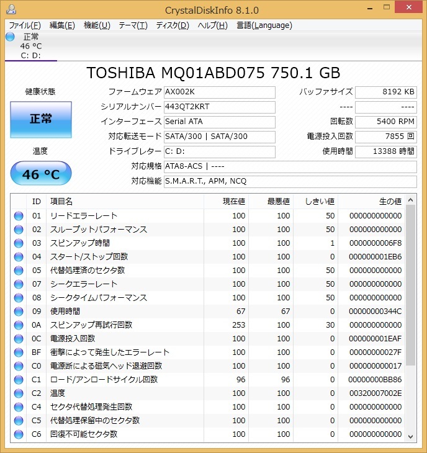Click status orb for C2 温度
Screen dimensions: 427x453
coord(19,393)
